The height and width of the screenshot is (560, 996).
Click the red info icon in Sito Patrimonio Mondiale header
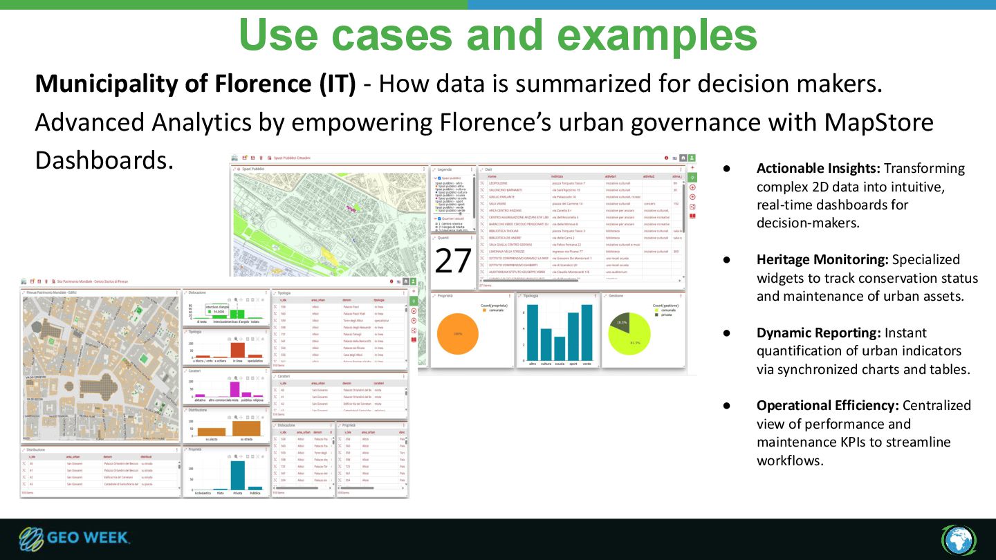391,281
